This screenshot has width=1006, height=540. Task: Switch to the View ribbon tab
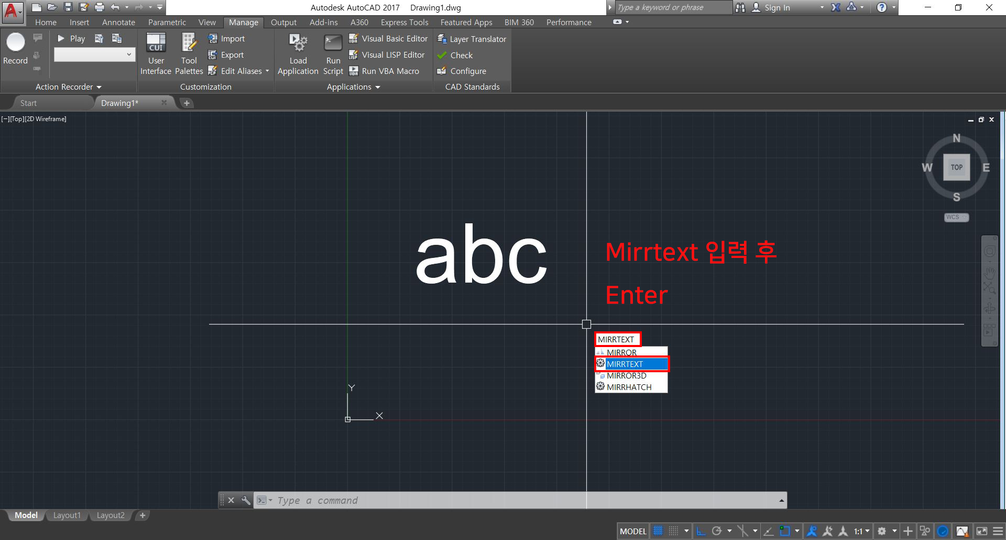[207, 22]
